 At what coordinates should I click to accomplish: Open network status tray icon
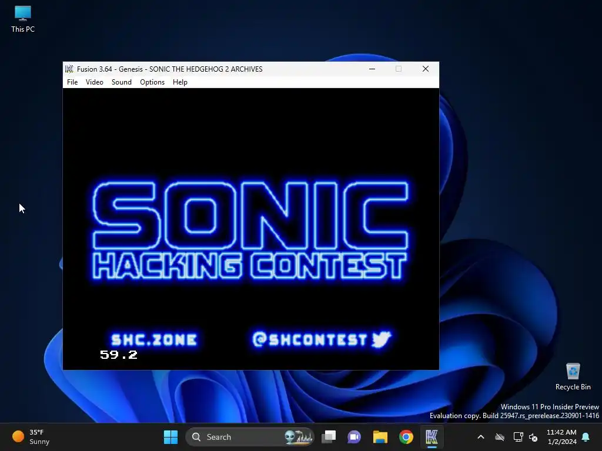(519, 437)
